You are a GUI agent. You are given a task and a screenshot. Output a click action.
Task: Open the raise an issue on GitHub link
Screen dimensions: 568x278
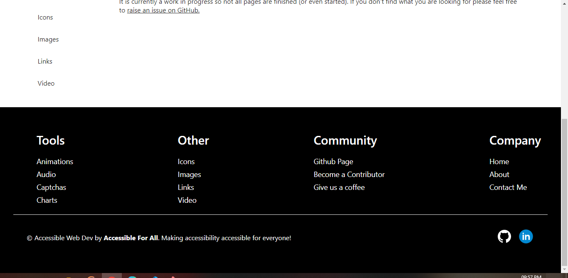pyautogui.click(x=163, y=10)
